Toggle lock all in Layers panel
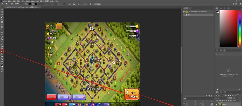 coord(228,101)
